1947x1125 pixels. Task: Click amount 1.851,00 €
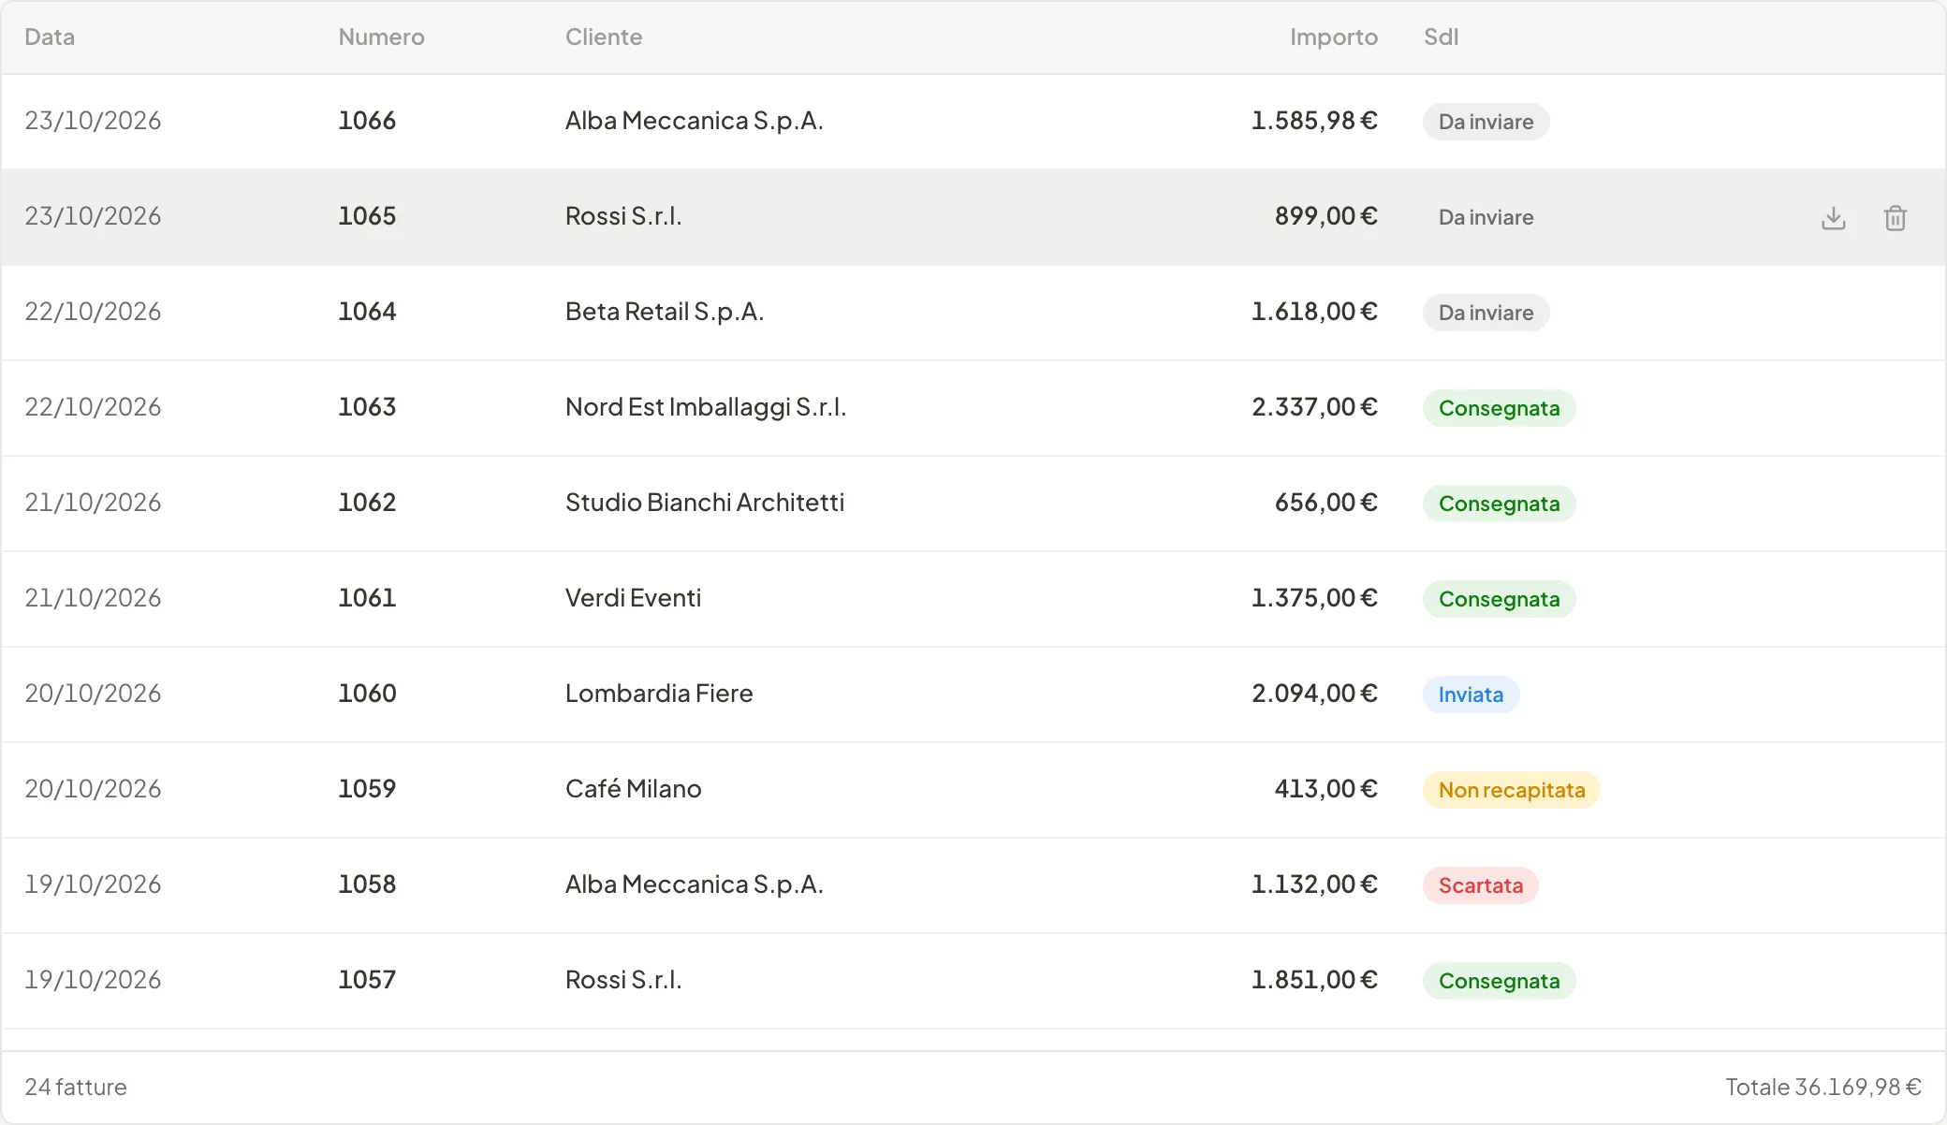1315,980
